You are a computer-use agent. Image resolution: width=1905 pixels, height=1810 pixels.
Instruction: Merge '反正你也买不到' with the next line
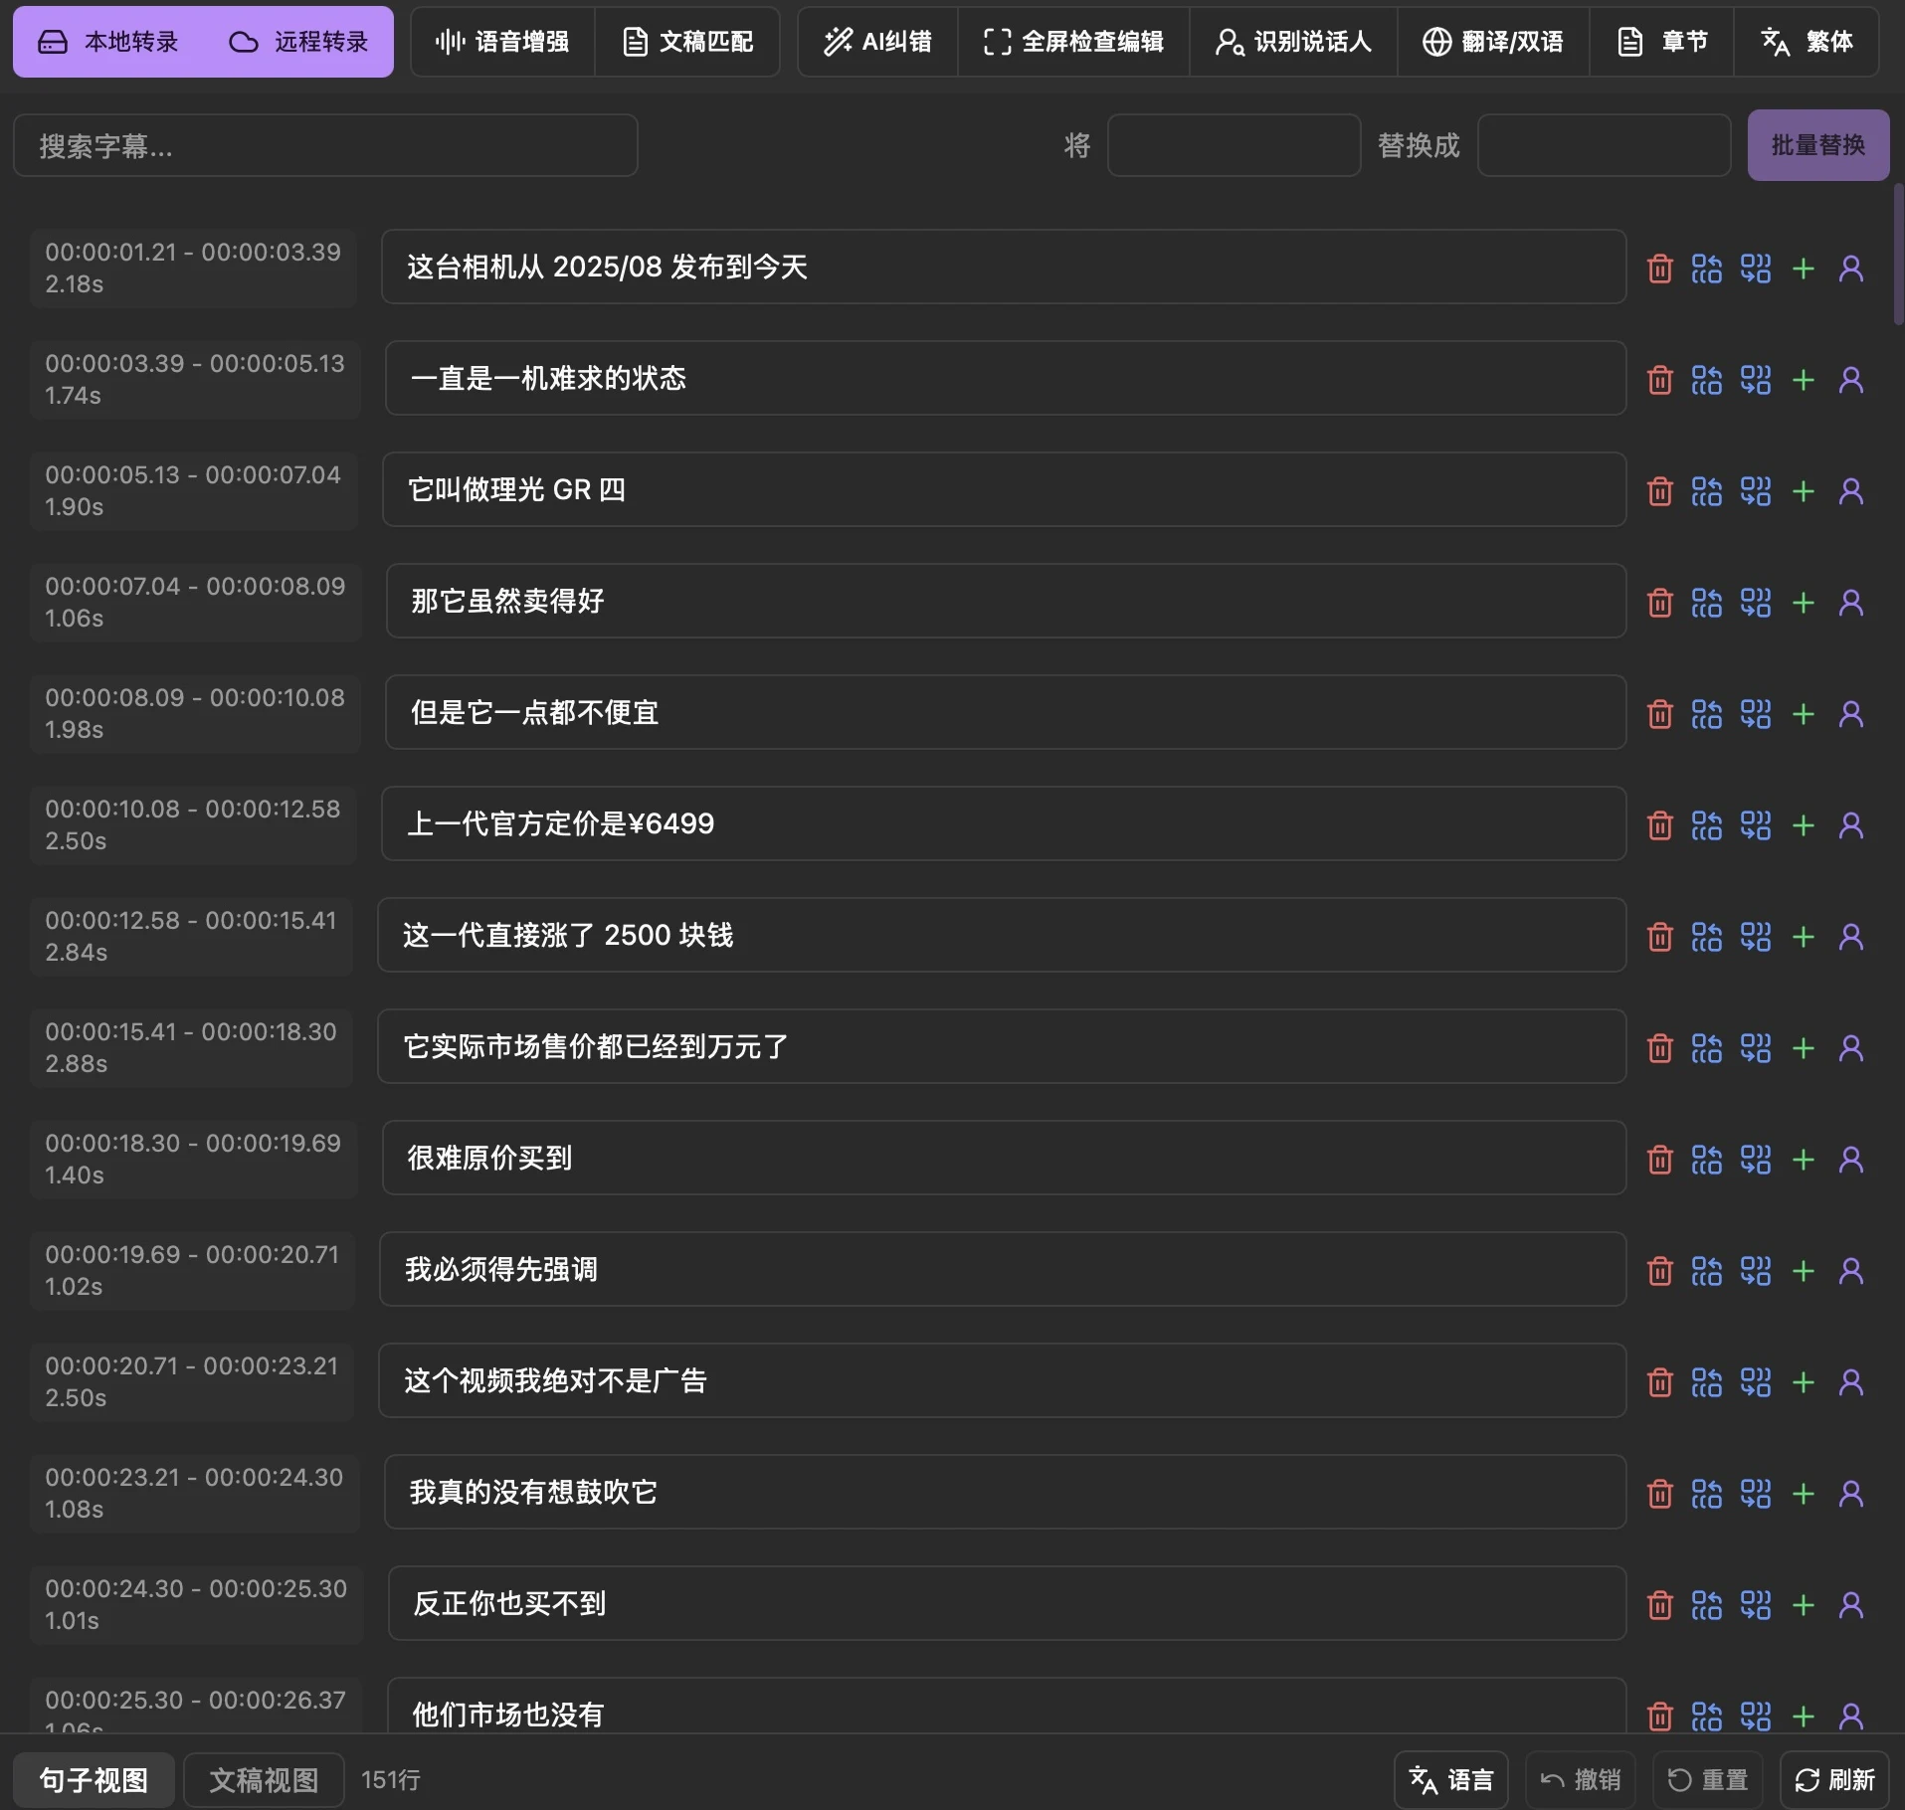coord(1756,1605)
